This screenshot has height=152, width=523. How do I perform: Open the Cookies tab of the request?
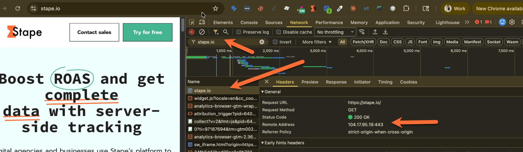coord(408,82)
